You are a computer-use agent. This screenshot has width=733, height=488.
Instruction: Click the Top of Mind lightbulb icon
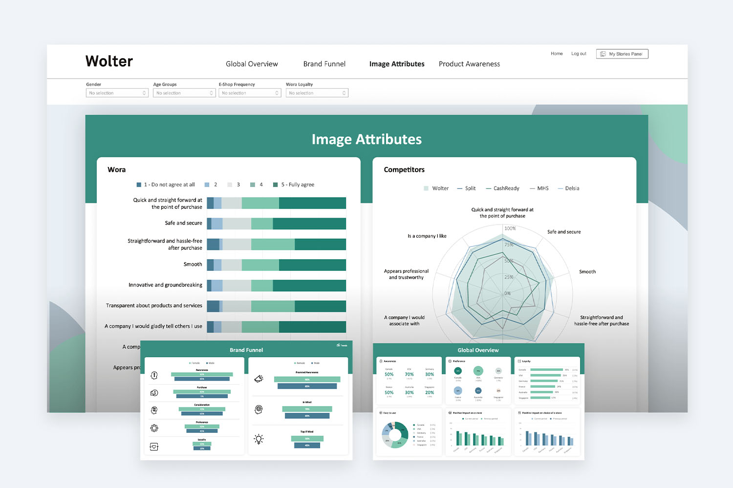259,439
